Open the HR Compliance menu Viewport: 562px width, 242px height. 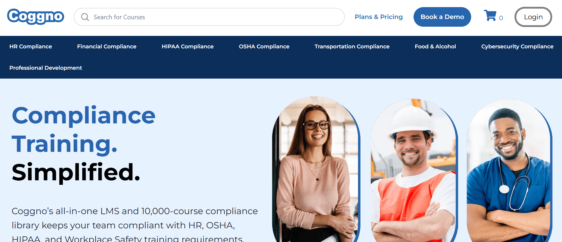pyautogui.click(x=31, y=47)
